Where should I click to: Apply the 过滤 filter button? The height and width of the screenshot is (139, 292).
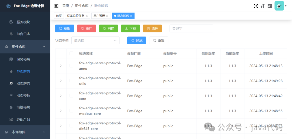(137, 40)
